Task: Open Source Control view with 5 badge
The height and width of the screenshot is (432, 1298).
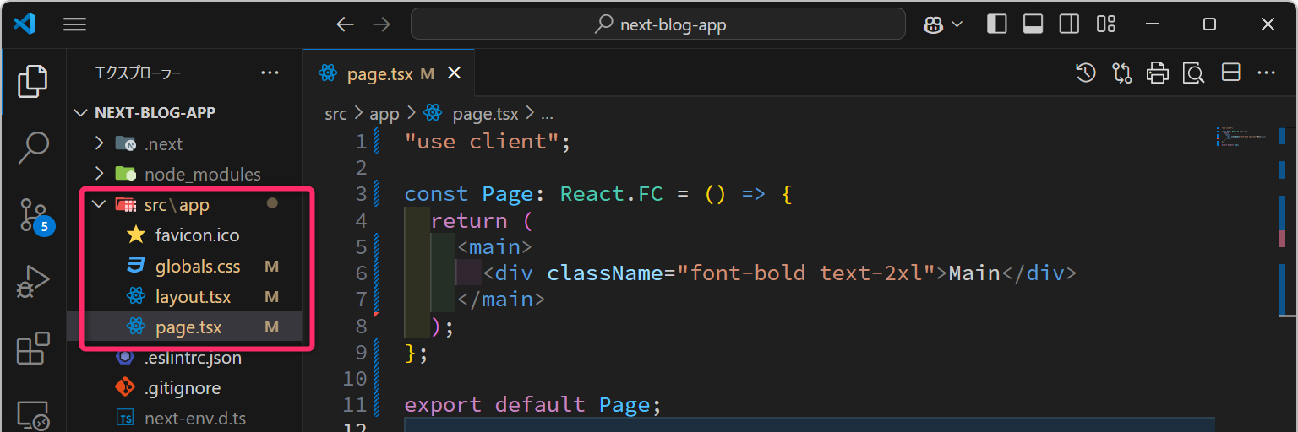Action: [x=34, y=215]
